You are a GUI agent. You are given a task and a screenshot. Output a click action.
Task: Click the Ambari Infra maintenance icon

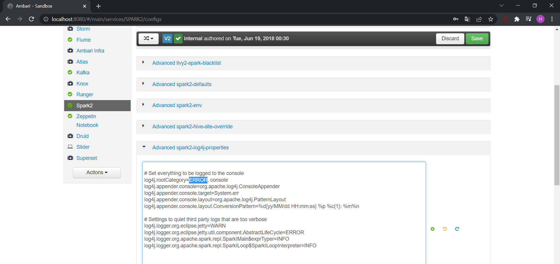click(x=70, y=50)
